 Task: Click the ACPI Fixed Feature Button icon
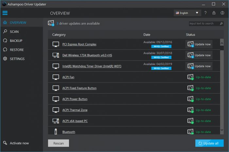56,88
